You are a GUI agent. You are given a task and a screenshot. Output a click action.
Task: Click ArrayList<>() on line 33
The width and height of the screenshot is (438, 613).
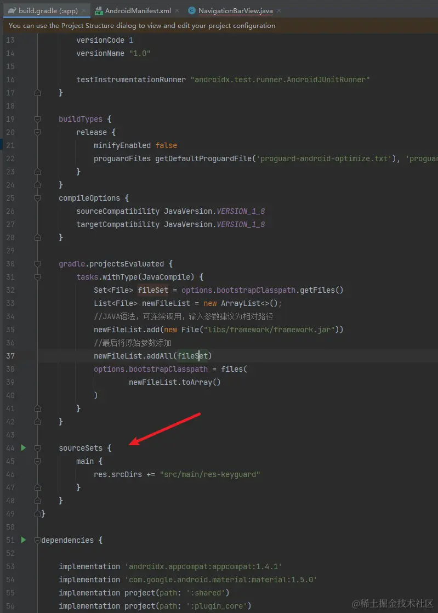[x=249, y=303]
